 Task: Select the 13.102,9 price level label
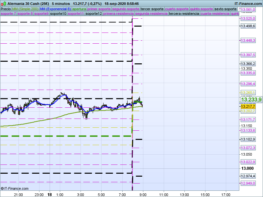[248, 139]
